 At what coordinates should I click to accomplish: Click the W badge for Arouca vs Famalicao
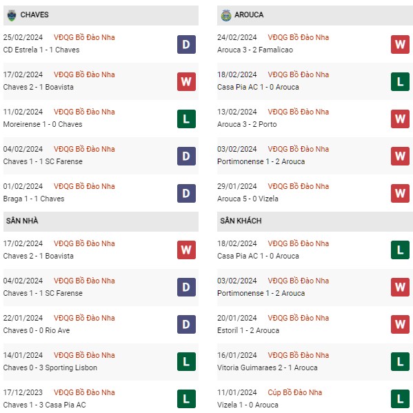tap(400, 45)
